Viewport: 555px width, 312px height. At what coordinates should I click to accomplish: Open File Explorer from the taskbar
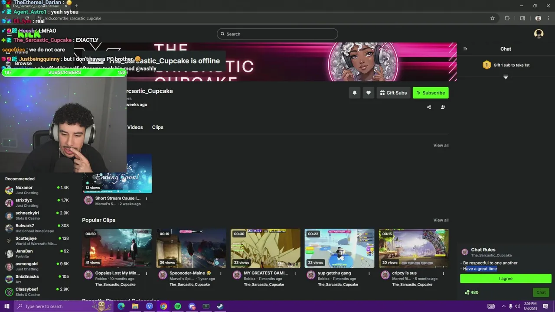click(135, 306)
